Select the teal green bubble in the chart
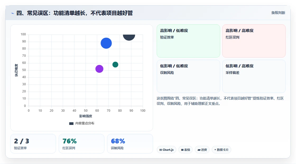 [x=115, y=64]
